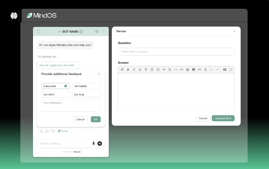Click the brain icon in the sidebar
Viewport: 269px width, 169px height.
(x=14, y=15)
